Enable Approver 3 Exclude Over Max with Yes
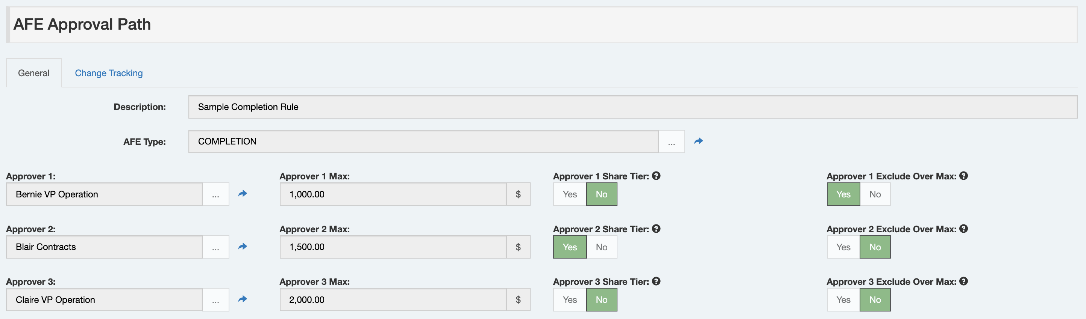 tap(843, 299)
